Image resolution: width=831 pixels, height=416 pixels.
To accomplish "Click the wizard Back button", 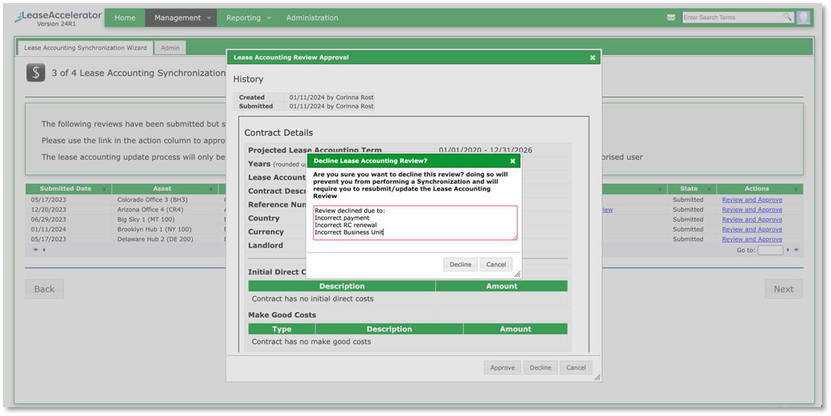I will [x=45, y=289].
